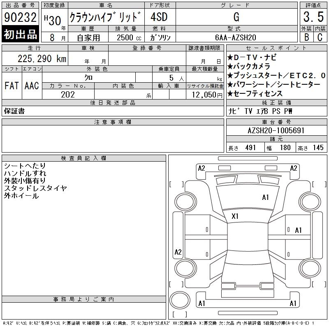Click the recycle deposit 12,050円 value
Viewport: 329px width, 329px height.
(x=205, y=95)
